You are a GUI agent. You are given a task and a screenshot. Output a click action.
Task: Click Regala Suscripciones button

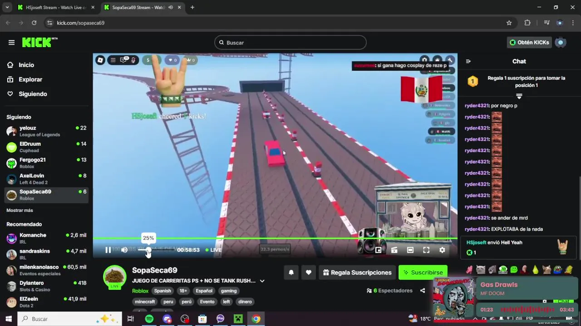pos(357,273)
